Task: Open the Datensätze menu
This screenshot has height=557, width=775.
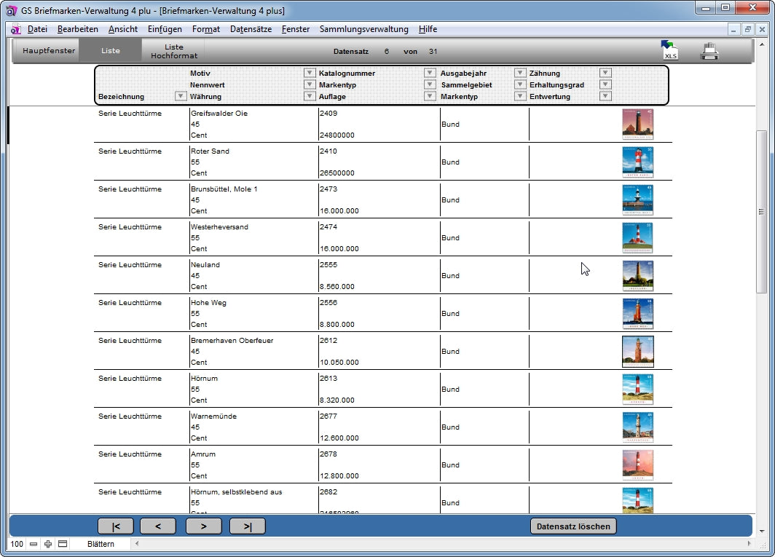Action: point(251,29)
